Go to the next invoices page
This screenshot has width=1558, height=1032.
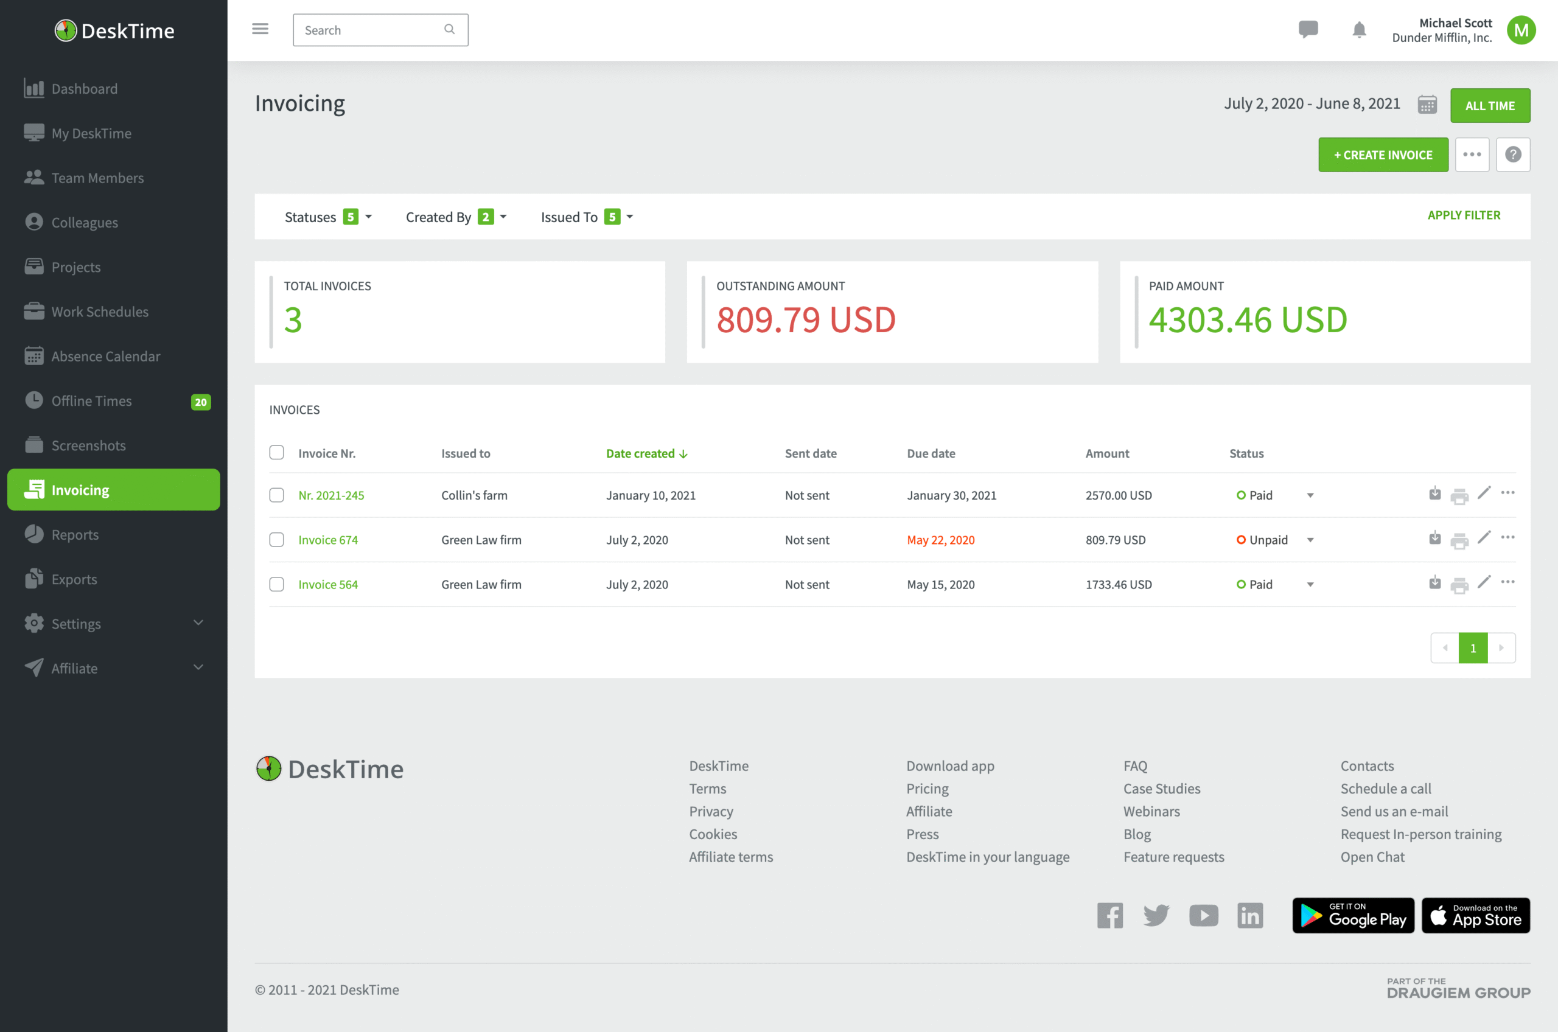tap(1501, 647)
